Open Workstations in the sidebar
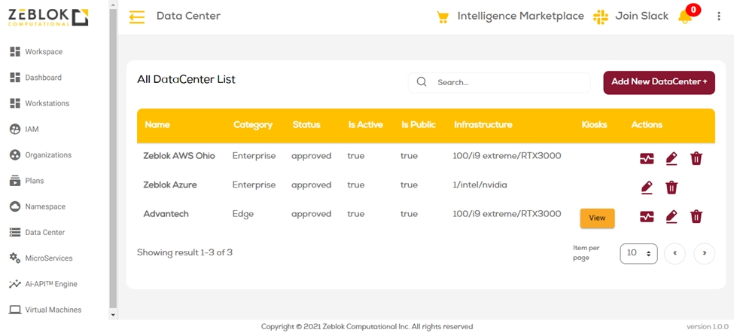Screen dimensions: 734x336 pyautogui.click(x=47, y=103)
